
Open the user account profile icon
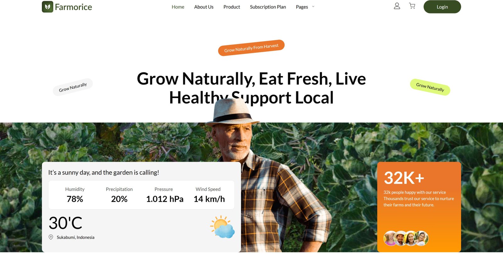point(397,6)
